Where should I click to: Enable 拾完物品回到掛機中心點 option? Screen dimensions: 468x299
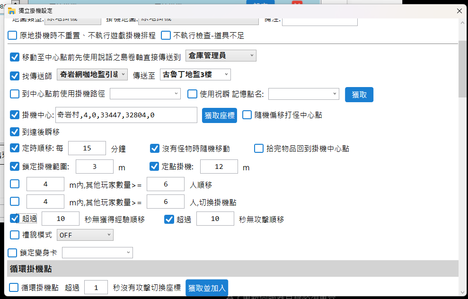click(x=258, y=148)
